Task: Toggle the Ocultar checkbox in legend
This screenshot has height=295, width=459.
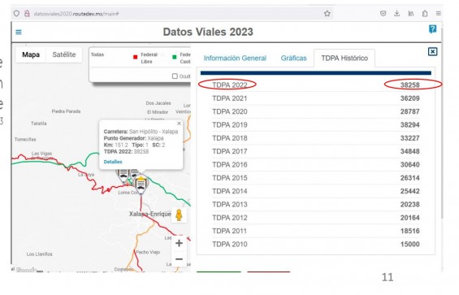Action: click(175, 76)
